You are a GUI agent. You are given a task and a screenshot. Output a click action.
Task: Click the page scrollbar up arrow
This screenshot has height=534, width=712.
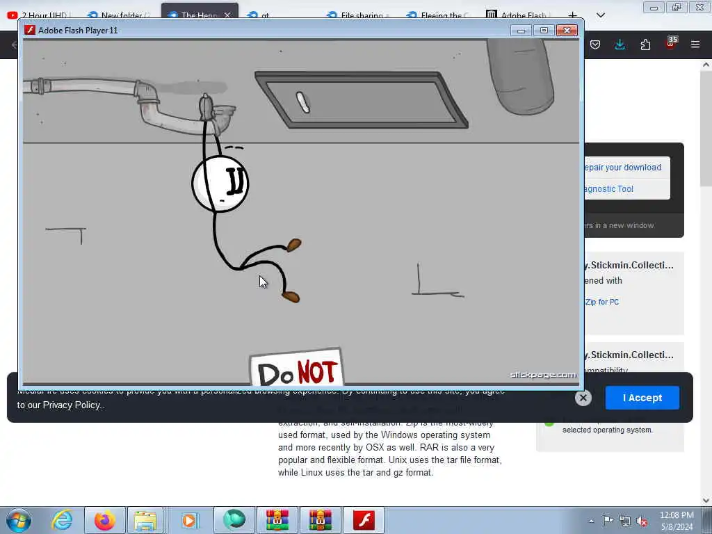coord(706,65)
